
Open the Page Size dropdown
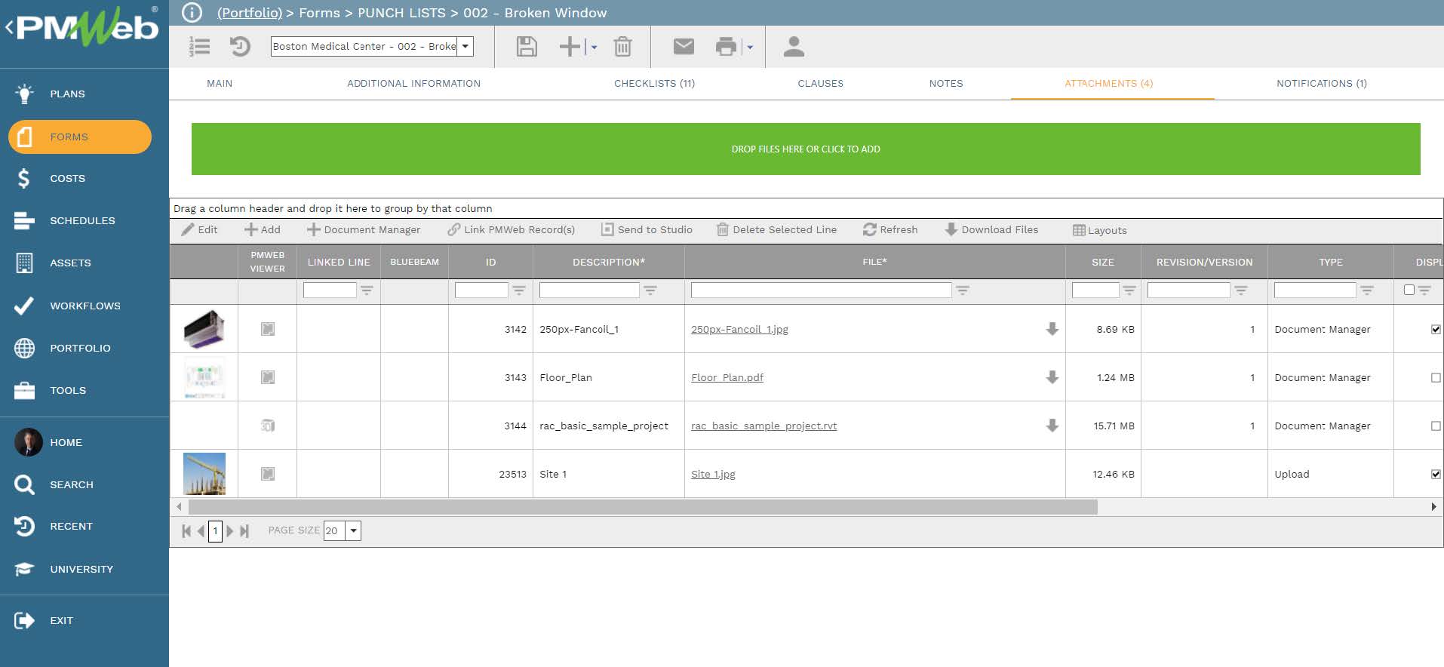pos(353,530)
